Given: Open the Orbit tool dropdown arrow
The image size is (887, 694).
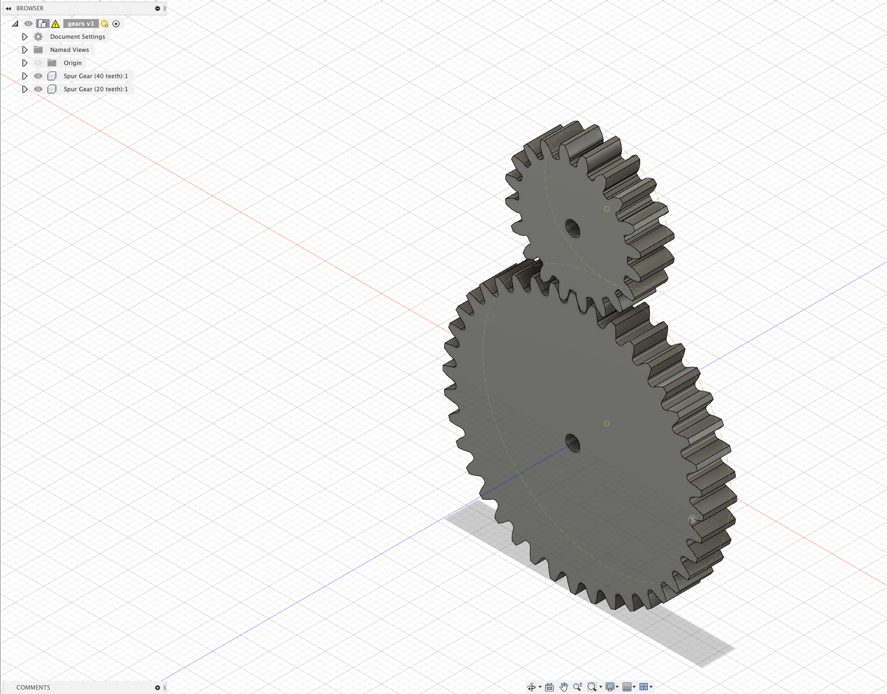Looking at the screenshot, I should pos(540,687).
